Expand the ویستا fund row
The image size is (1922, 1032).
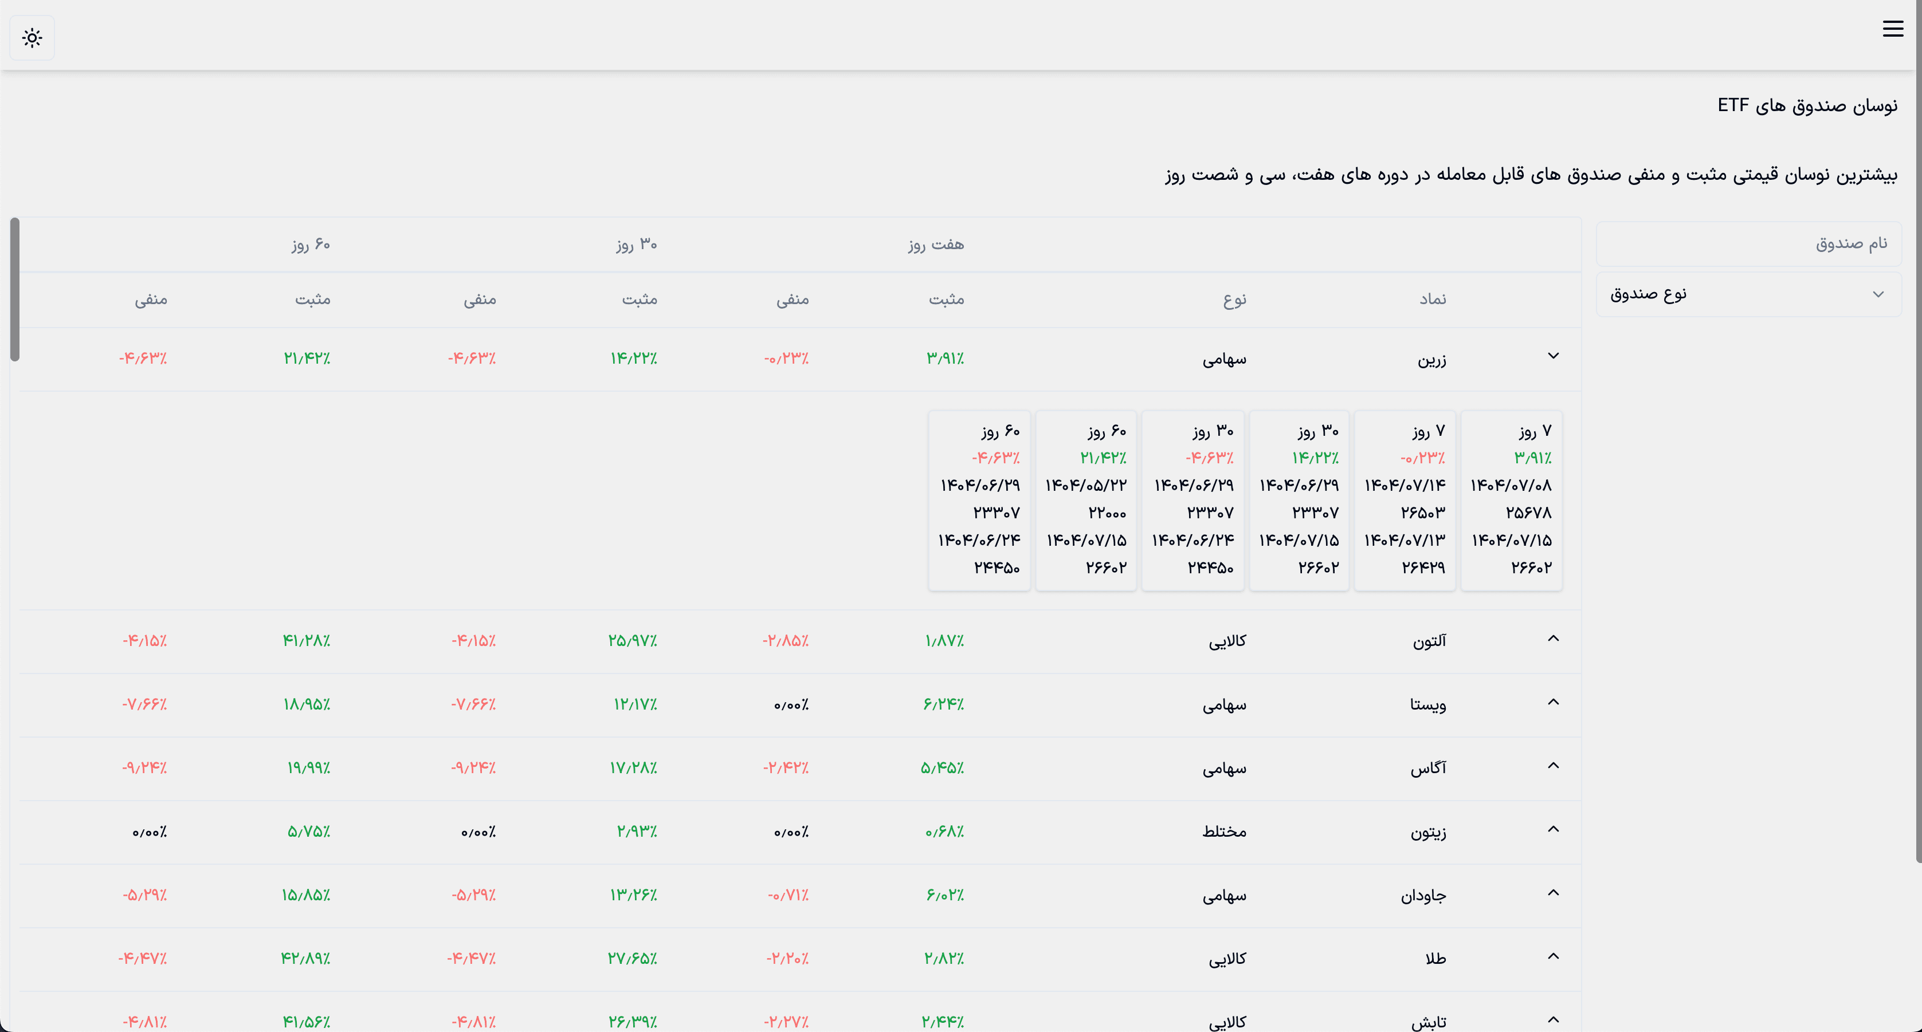[1553, 702]
